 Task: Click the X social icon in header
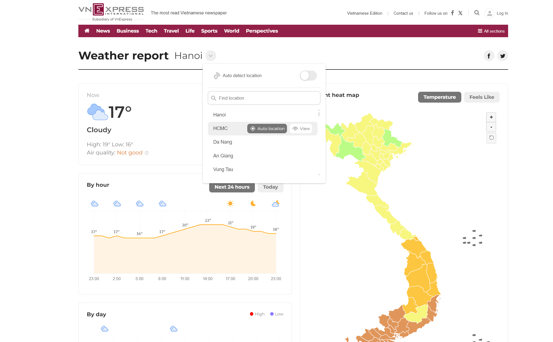[460, 13]
